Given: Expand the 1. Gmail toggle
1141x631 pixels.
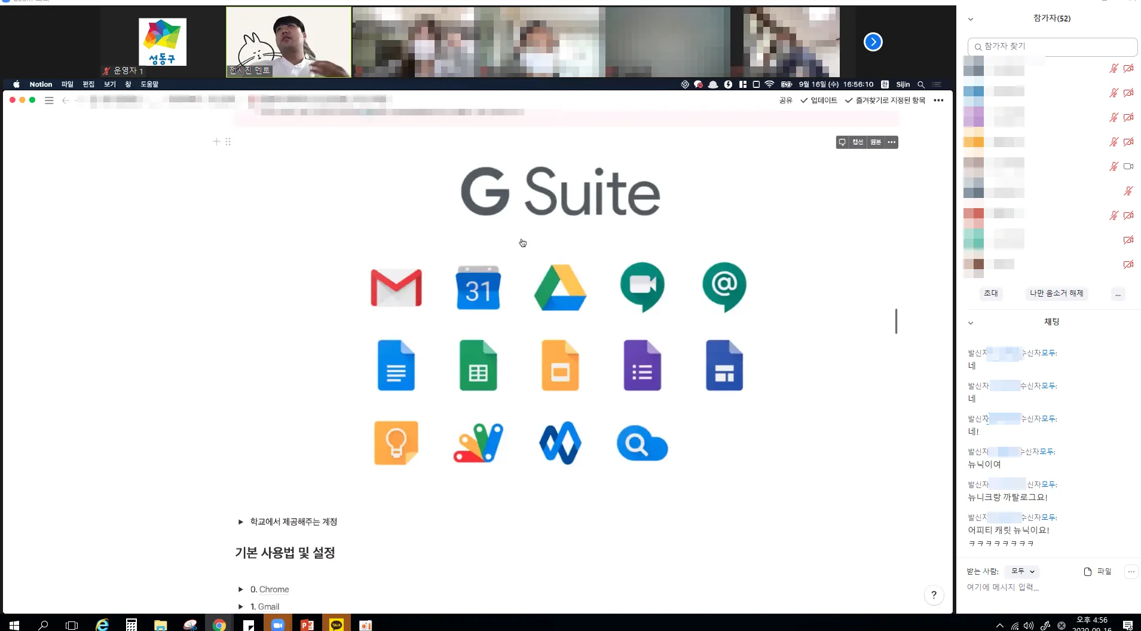Looking at the screenshot, I should [x=241, y=607].
